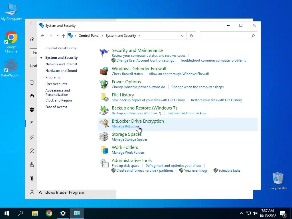Open Schedule tasks link
Image resolution: width=292 pixels, height=219 pixels.
click(x=229, y=171)
